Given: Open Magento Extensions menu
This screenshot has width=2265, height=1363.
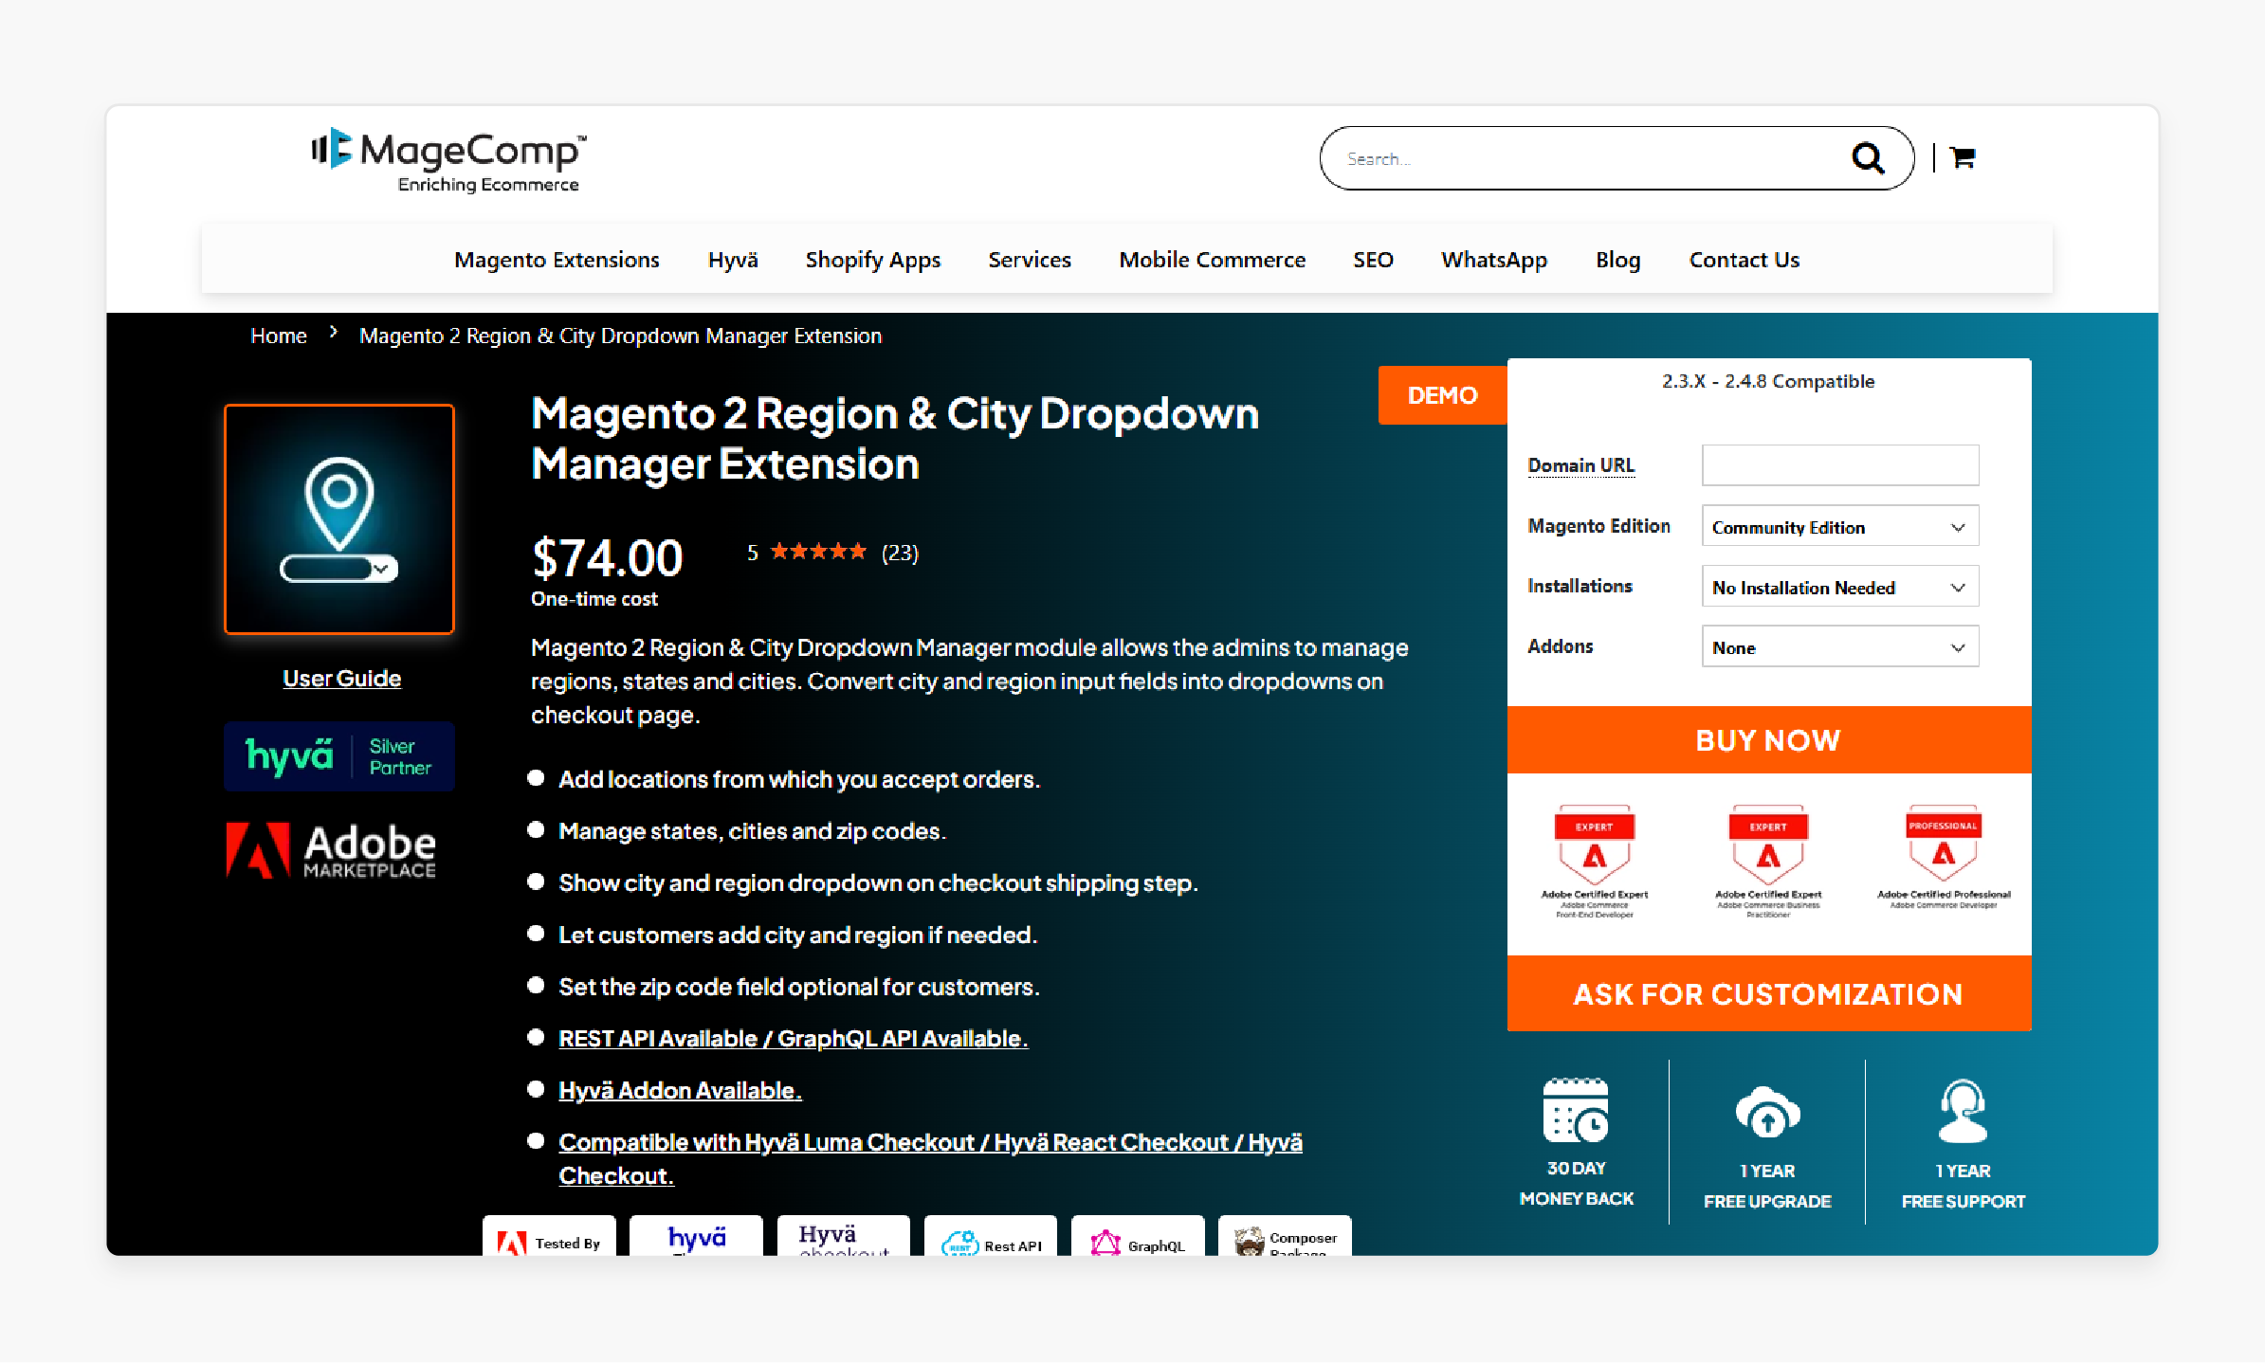Looking at the screenshot, I should point(557,260).
